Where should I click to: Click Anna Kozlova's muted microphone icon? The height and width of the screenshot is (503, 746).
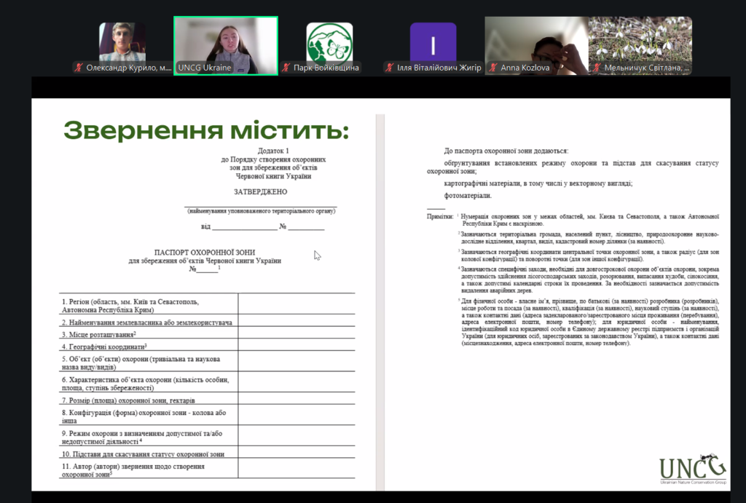point(493,68)
